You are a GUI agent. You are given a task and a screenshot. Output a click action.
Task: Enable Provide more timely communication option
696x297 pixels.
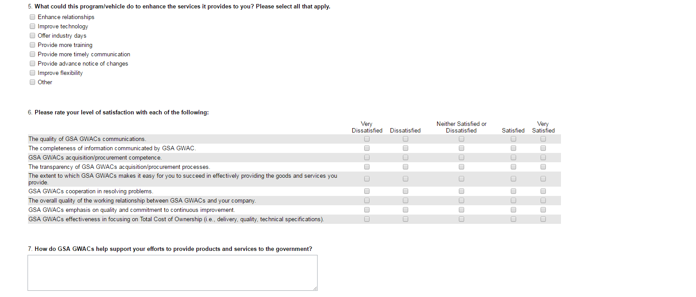(x=32, y=54)
